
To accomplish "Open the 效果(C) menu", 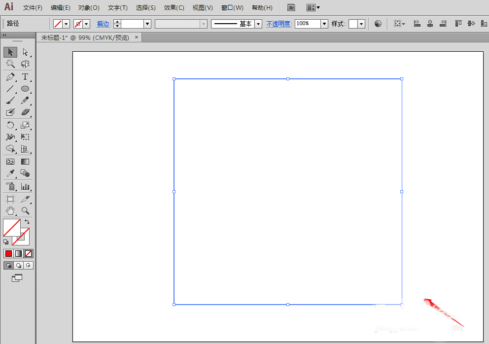I will pyautogui.click(x=174, y=8).
